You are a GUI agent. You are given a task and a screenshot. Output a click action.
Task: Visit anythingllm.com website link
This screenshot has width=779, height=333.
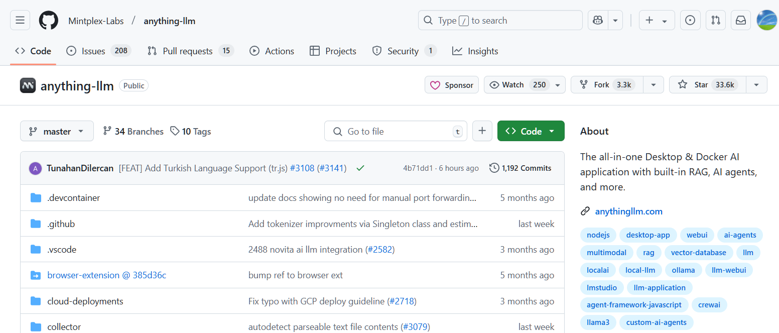click(629, 211)
